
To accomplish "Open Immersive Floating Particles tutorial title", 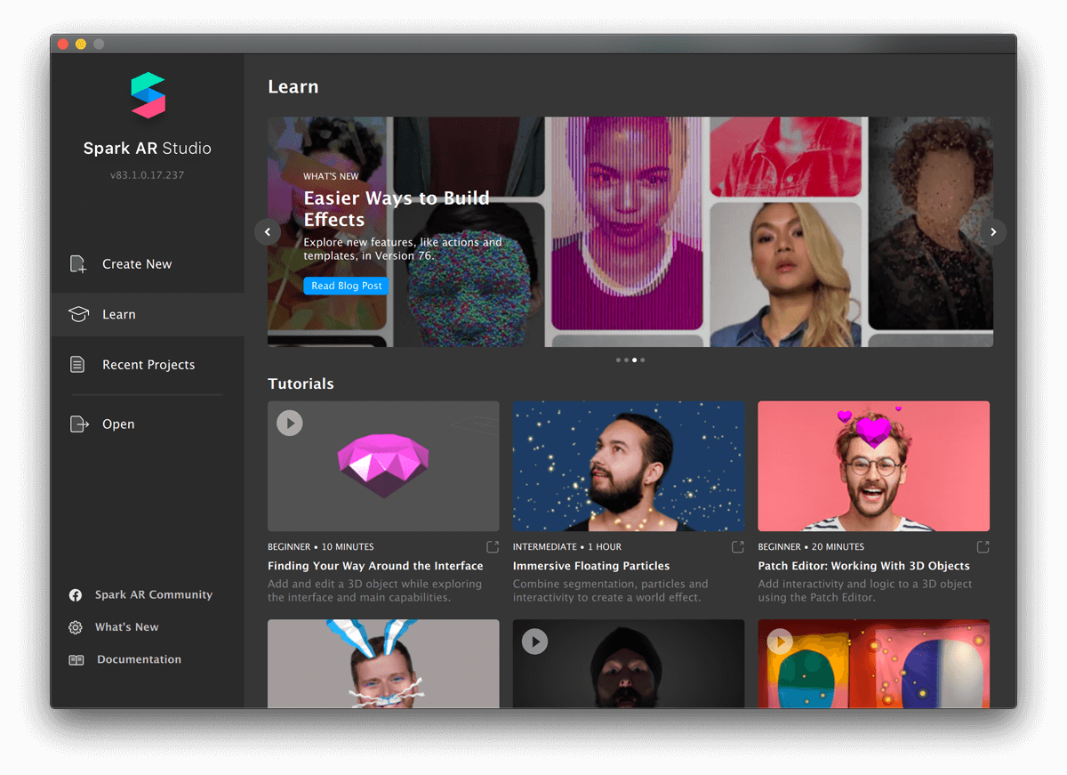I will (x=591, y=566).
